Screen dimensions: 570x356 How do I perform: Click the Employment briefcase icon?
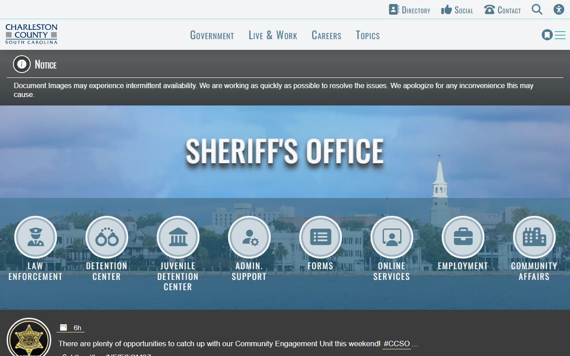463,237
